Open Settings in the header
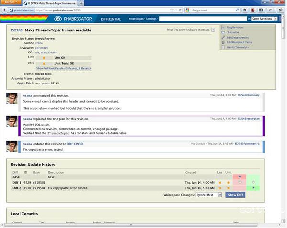Viewport: 287px width, 228px height. (151, 19)
